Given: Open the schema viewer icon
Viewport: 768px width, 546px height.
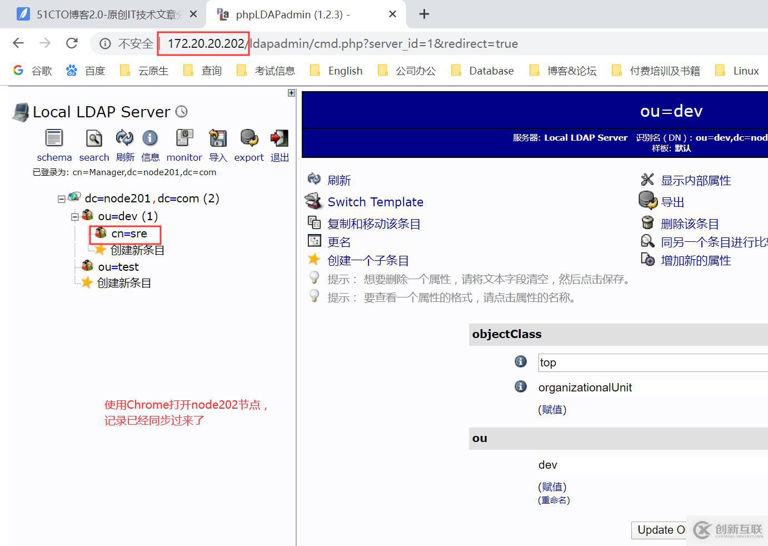Looking at the screenshot, I should pos(54,138).
